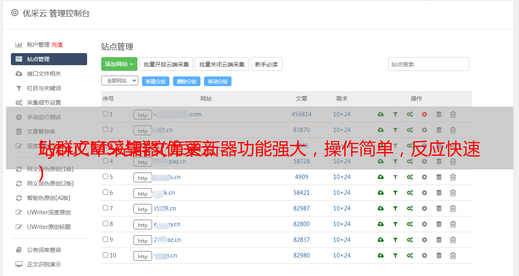Viewport: 519px width, 276px height.
Task: Open database icon in row 7
Action: [x=439, y=208]
